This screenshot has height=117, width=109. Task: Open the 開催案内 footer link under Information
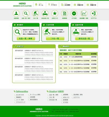coord(19,97)
